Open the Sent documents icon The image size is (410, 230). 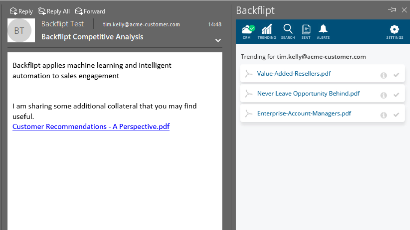click(306, 31)
